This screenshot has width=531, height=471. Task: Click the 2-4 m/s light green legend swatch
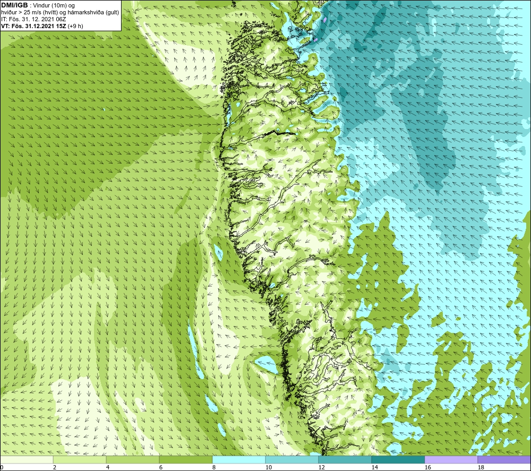pyautogui.click(x=80, y=459)
